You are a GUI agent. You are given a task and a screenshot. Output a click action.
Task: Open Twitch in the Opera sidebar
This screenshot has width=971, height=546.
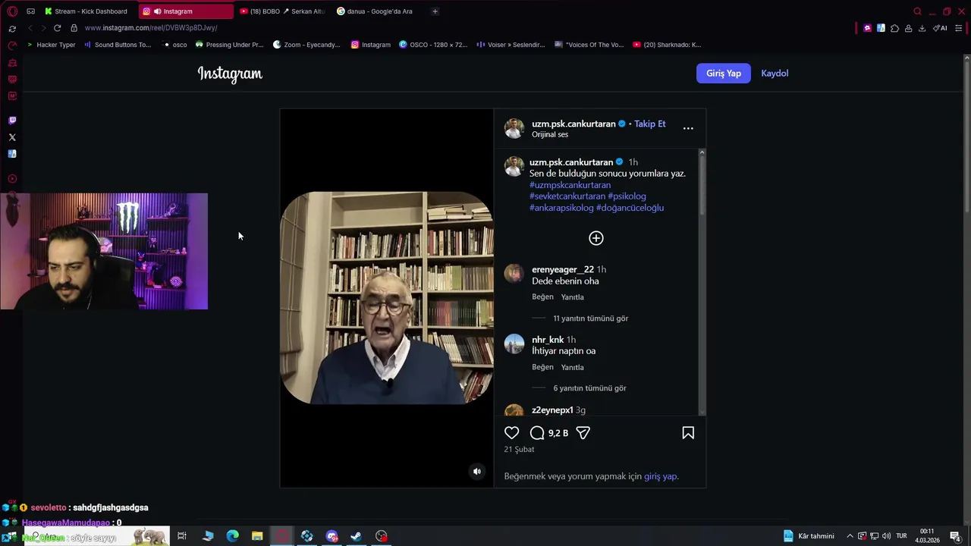click(x=12, y=121)
